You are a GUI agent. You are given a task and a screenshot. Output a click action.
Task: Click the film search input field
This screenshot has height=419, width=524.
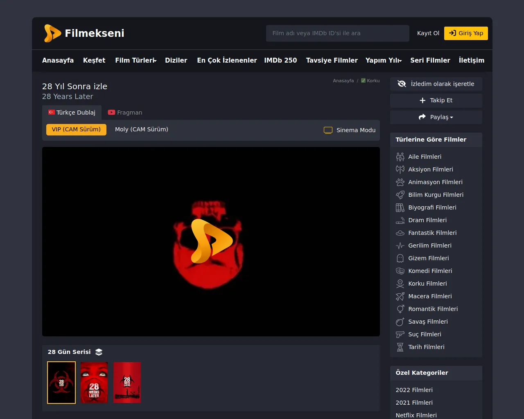click(337, 33)
